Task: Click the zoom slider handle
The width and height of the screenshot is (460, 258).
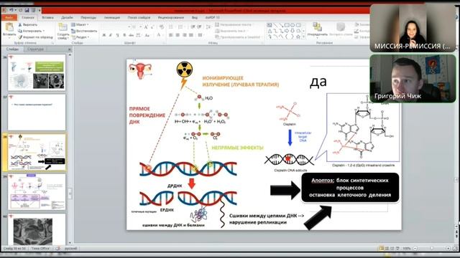Action: click(x=431, y=249)
